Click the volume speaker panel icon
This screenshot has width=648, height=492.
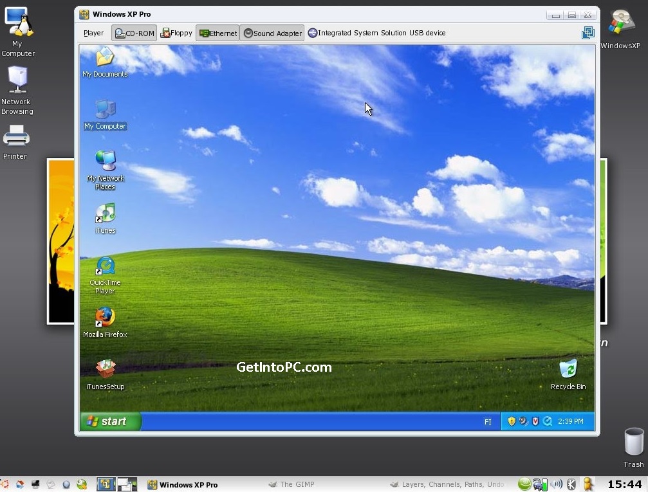[x=557, y=484]
